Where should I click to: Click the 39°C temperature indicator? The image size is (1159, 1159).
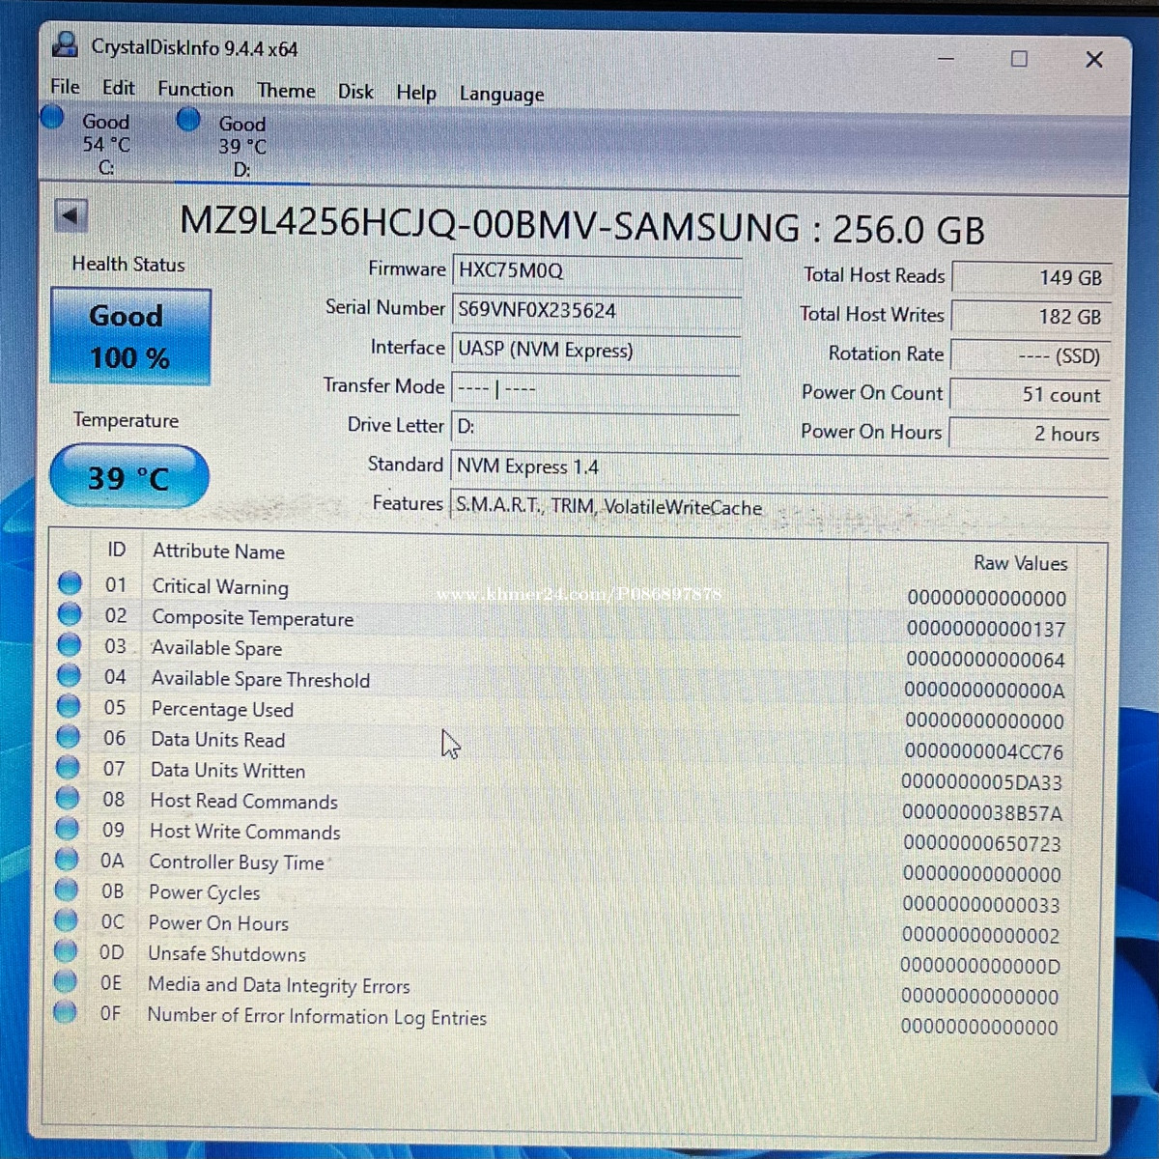[x=128, y=475]
